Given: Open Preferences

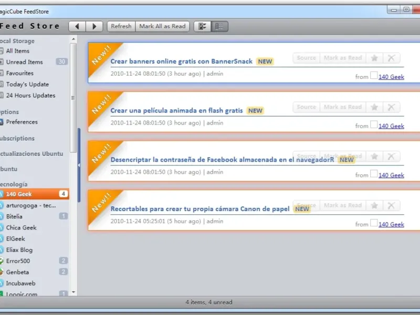Looking at the screenshot, I should tap(22, 122).
